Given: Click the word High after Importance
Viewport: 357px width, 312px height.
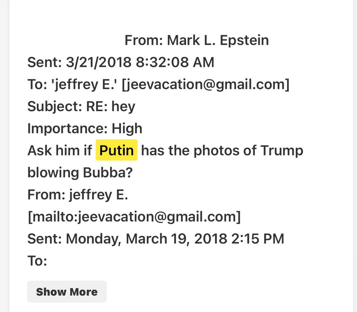Looking at the screenshot, I should pos(127,128).
